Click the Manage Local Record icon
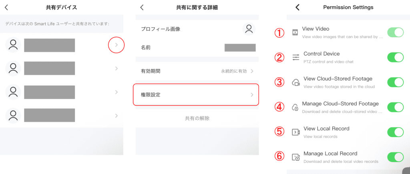410x174 pixels. (296, 157)
